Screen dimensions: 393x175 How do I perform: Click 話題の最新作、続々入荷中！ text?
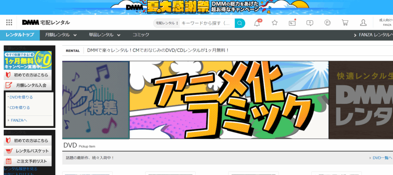tap(90, 158)
